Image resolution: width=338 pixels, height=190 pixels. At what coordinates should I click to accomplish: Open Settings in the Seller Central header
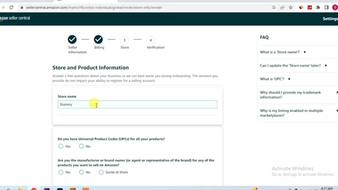(330, 19)
